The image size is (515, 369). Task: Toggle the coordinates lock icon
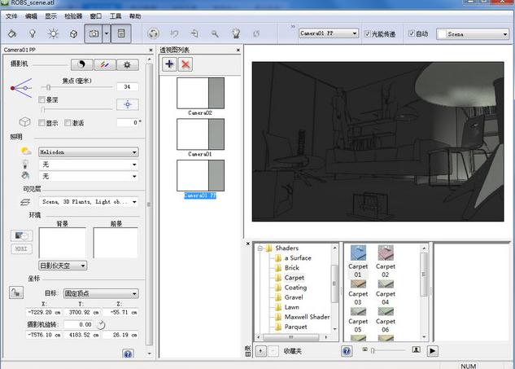[16, 292]
